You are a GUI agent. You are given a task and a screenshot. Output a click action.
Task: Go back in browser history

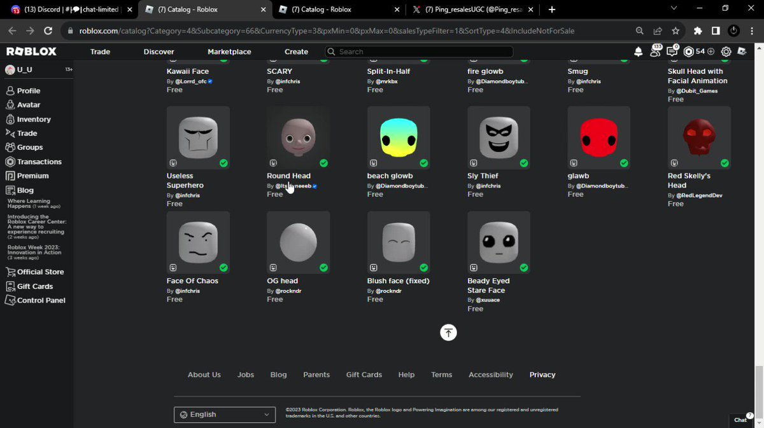tap(13, 31)
